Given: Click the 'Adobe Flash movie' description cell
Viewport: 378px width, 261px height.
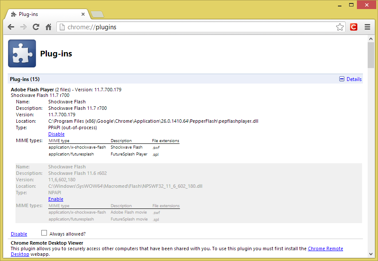Looking at the screenshot, I should [x=129, y=212].
